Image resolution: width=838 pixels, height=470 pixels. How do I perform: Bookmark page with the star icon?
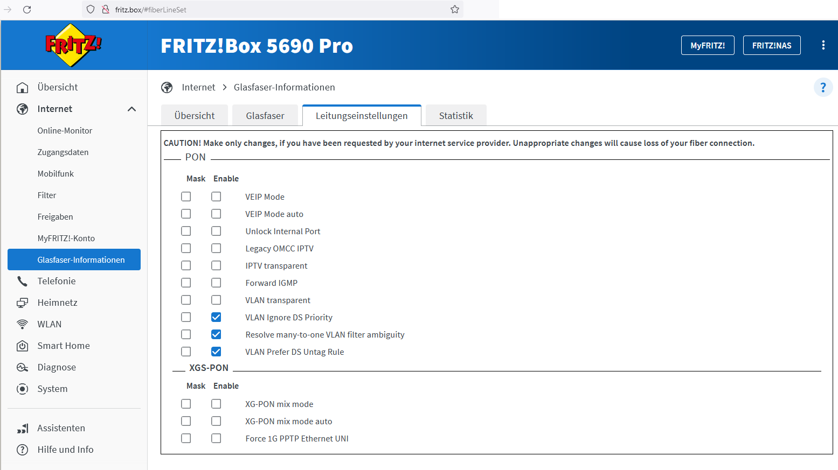click(455, 9)
